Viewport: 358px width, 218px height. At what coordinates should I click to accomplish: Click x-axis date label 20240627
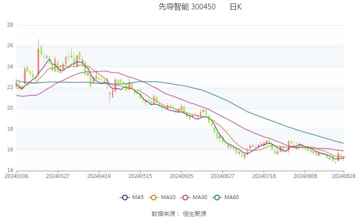click(x=223, y=176)
